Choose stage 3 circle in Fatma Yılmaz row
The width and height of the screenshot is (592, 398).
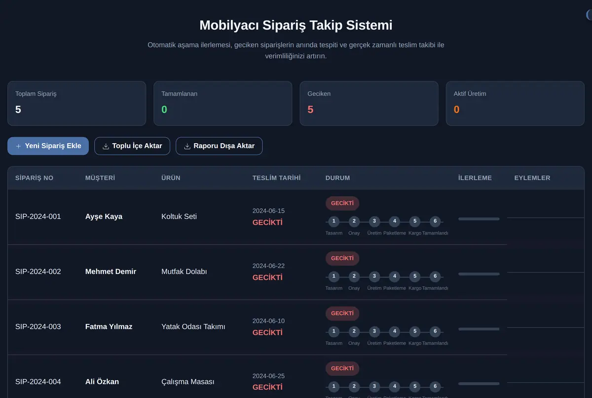(374, 331)
